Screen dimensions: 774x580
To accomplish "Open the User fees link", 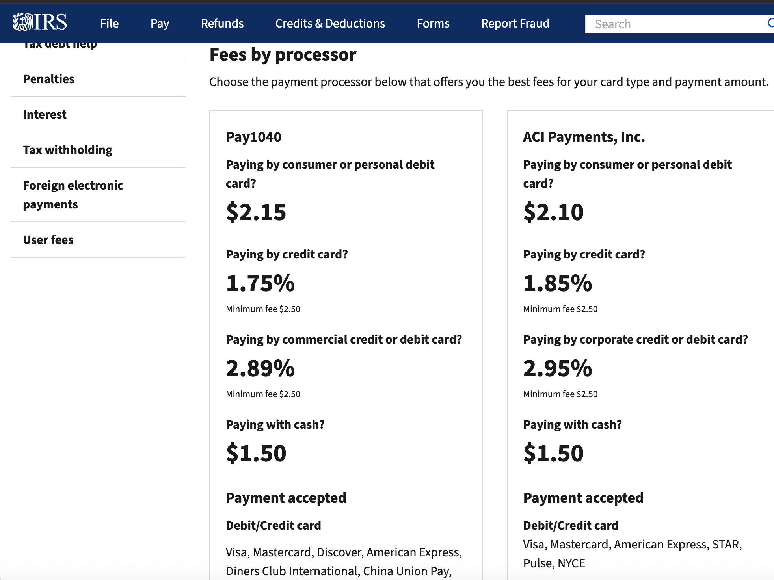I will click(x=48, y=240).
